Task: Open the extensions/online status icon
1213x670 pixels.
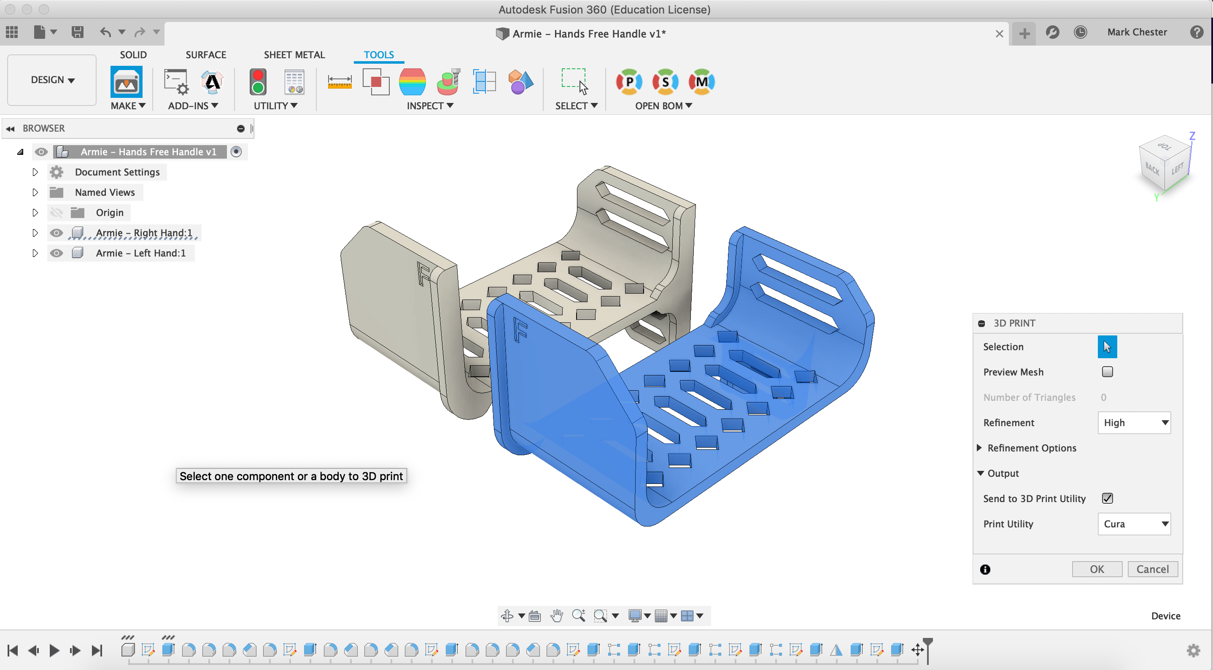Action: click(x=1052, y=32)
